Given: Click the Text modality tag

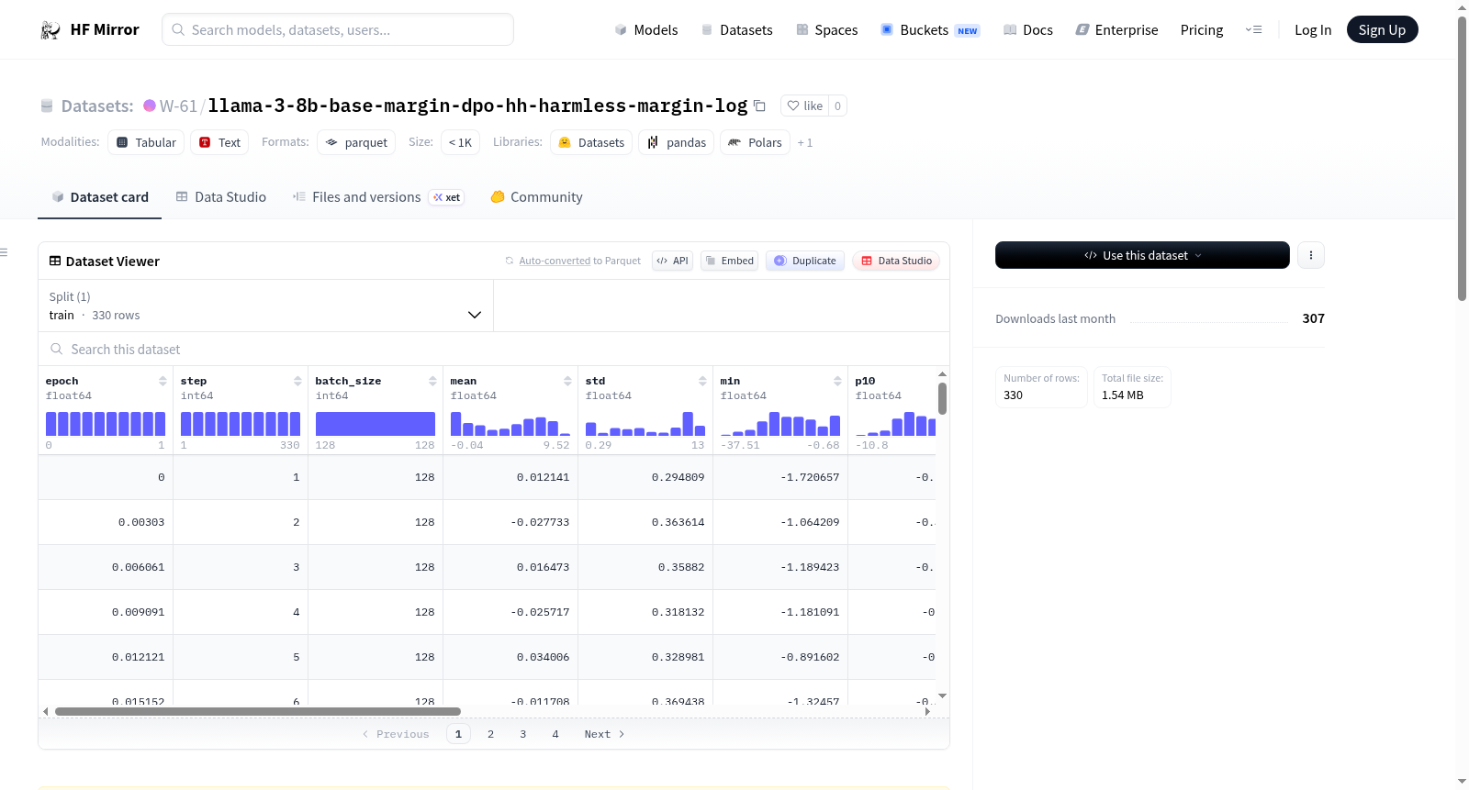Looking at the screenshot, I should click(x=219, y=142).
